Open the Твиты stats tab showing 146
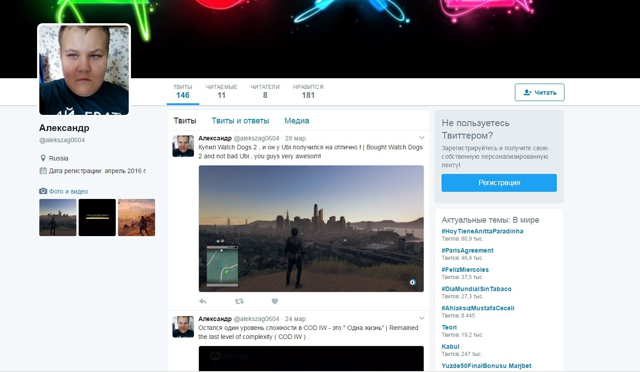 183,91
